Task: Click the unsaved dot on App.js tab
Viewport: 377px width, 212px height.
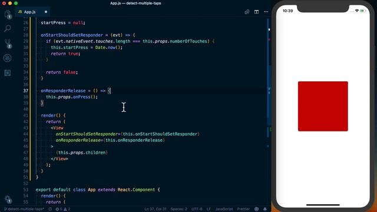Action: click(46, 12)
